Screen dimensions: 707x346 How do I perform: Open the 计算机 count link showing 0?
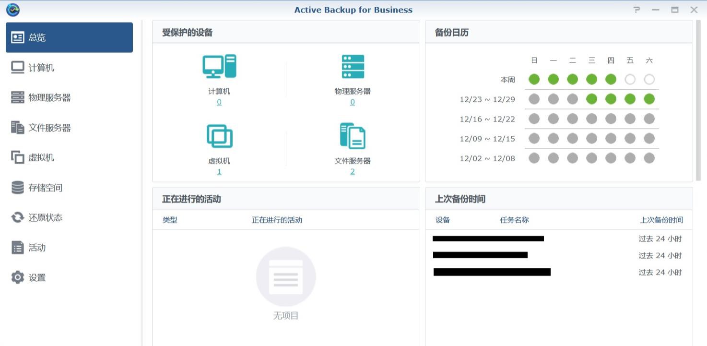[219, 102]
